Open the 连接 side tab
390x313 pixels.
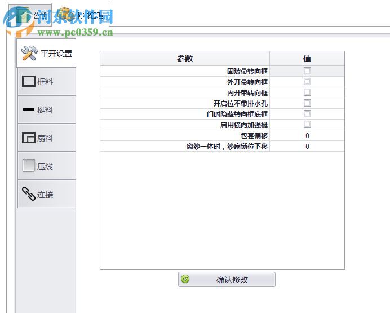click(47, 194)
